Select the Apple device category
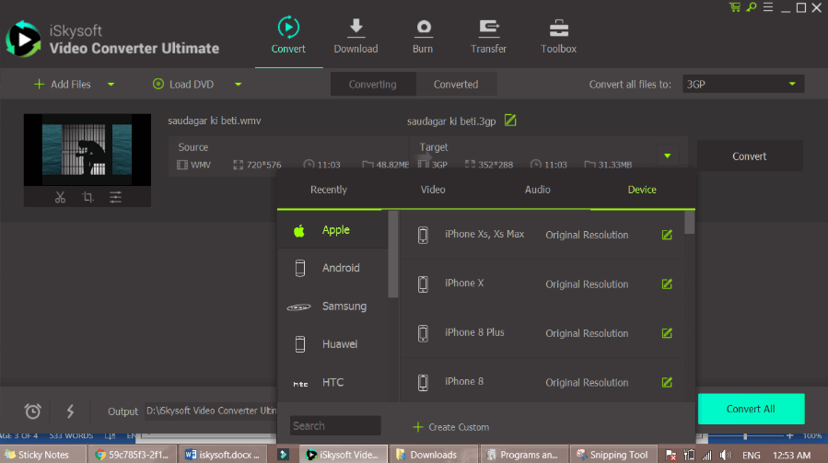Screen dimensions: 828x463 coord(332,230)
